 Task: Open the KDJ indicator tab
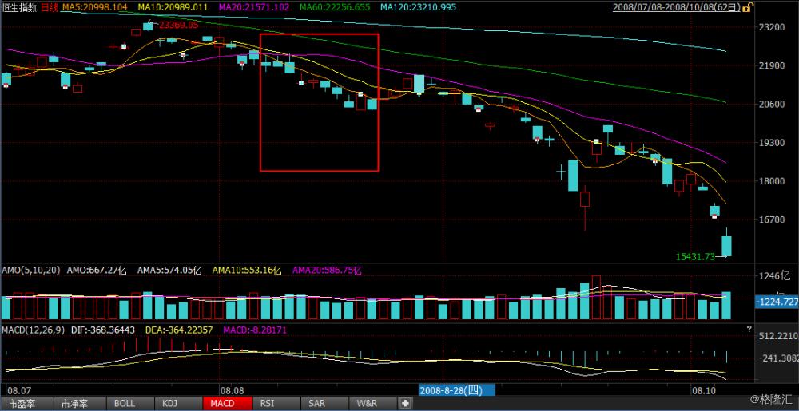click(170, 403)
